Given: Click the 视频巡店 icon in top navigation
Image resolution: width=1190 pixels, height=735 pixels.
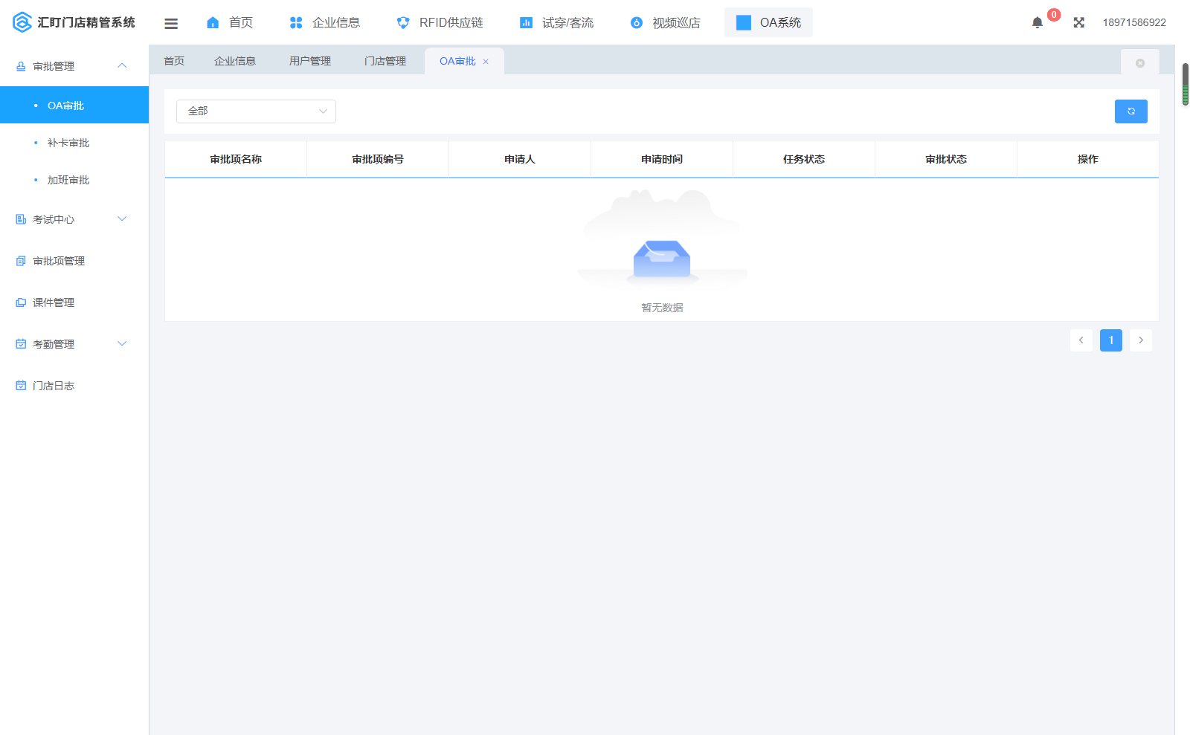Looking at the screenshot, I should click(x=637, y=22).
